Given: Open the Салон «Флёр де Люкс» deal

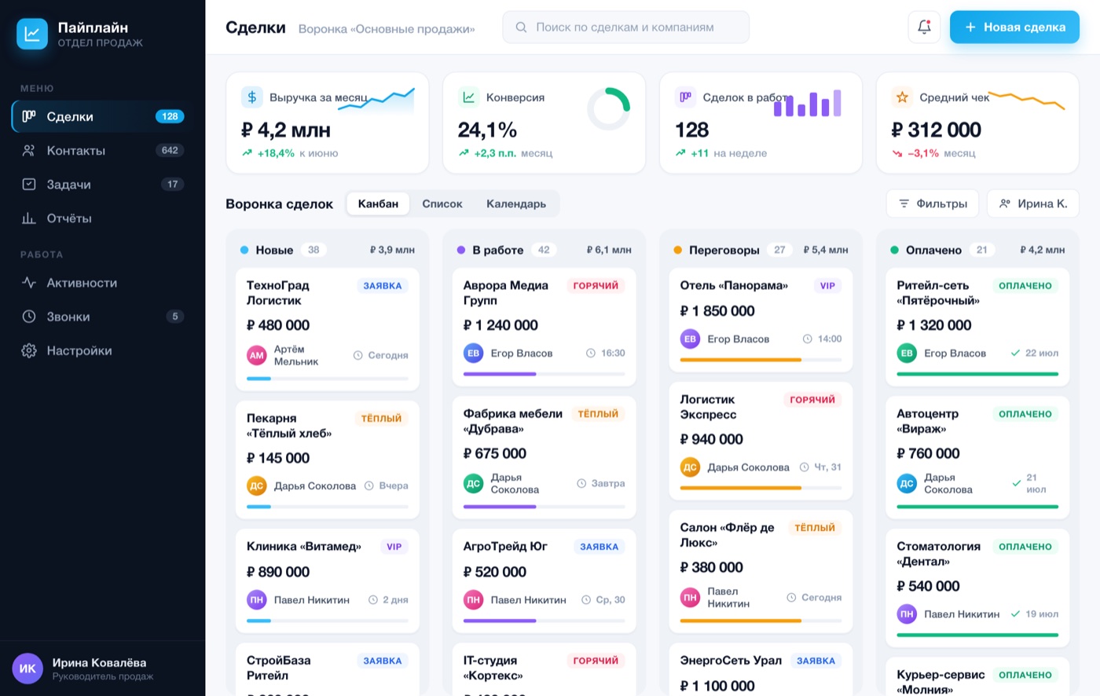Looking at the screenshot, I should pyautogui.click(x=761, y=571).
